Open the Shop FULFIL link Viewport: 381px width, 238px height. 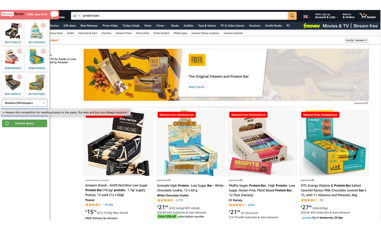(196, 87)
